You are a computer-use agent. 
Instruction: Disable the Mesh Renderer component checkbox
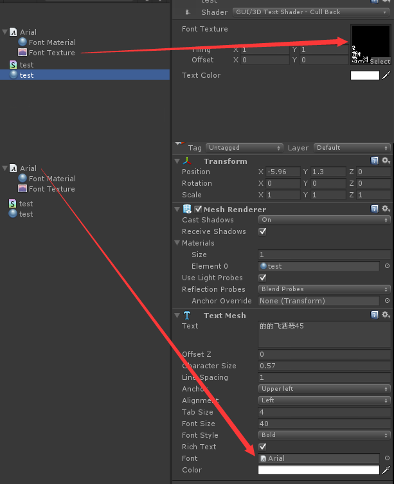point(199,209)
